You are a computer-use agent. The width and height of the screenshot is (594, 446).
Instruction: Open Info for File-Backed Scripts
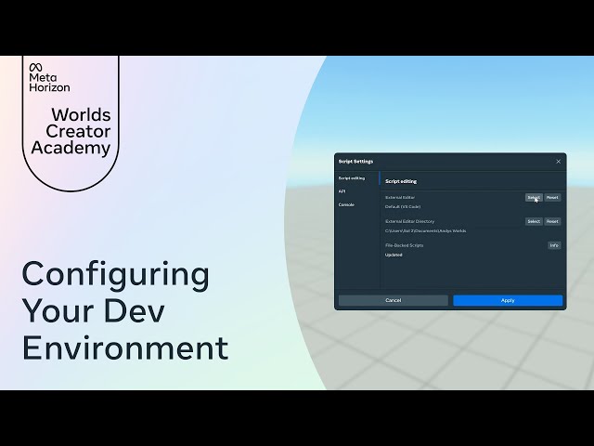554,245
